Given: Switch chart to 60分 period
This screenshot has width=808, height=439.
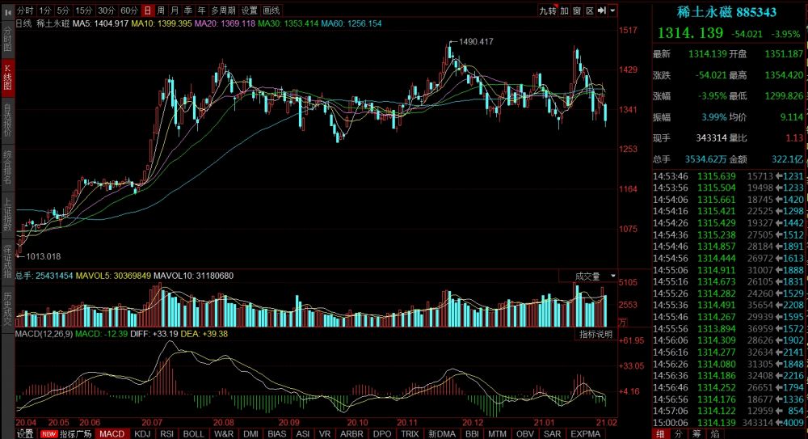Looking at the screenshot, I should point(128,11).
